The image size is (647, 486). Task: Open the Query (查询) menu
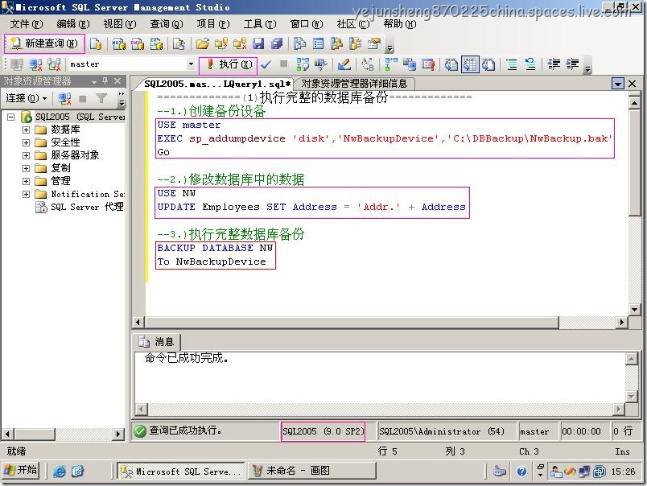coord(167,24)
